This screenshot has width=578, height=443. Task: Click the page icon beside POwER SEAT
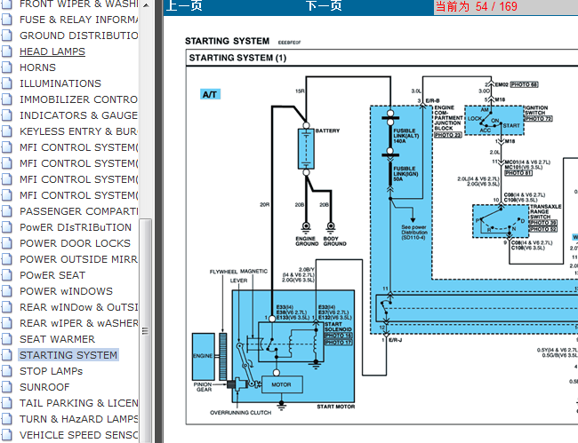pos(6,275)
